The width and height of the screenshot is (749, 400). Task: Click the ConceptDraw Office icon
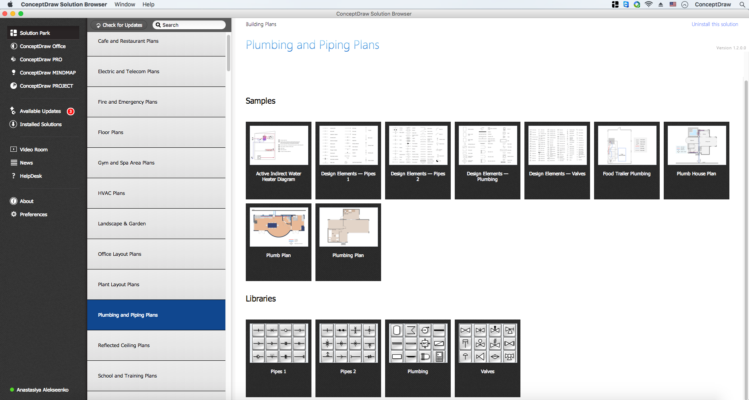coord(14,46)
